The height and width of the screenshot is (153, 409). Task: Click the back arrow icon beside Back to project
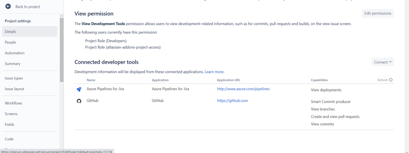tap(8, 6)
